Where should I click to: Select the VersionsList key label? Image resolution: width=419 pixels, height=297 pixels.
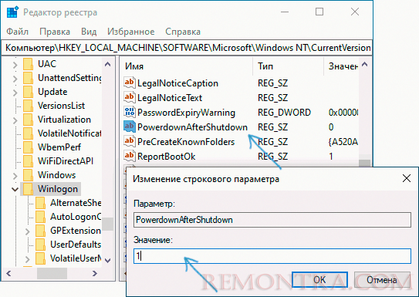coord(61,106)
